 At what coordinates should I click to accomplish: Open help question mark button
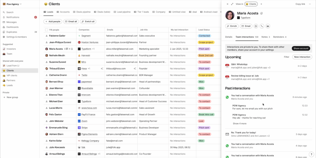(x=311, y=154)
